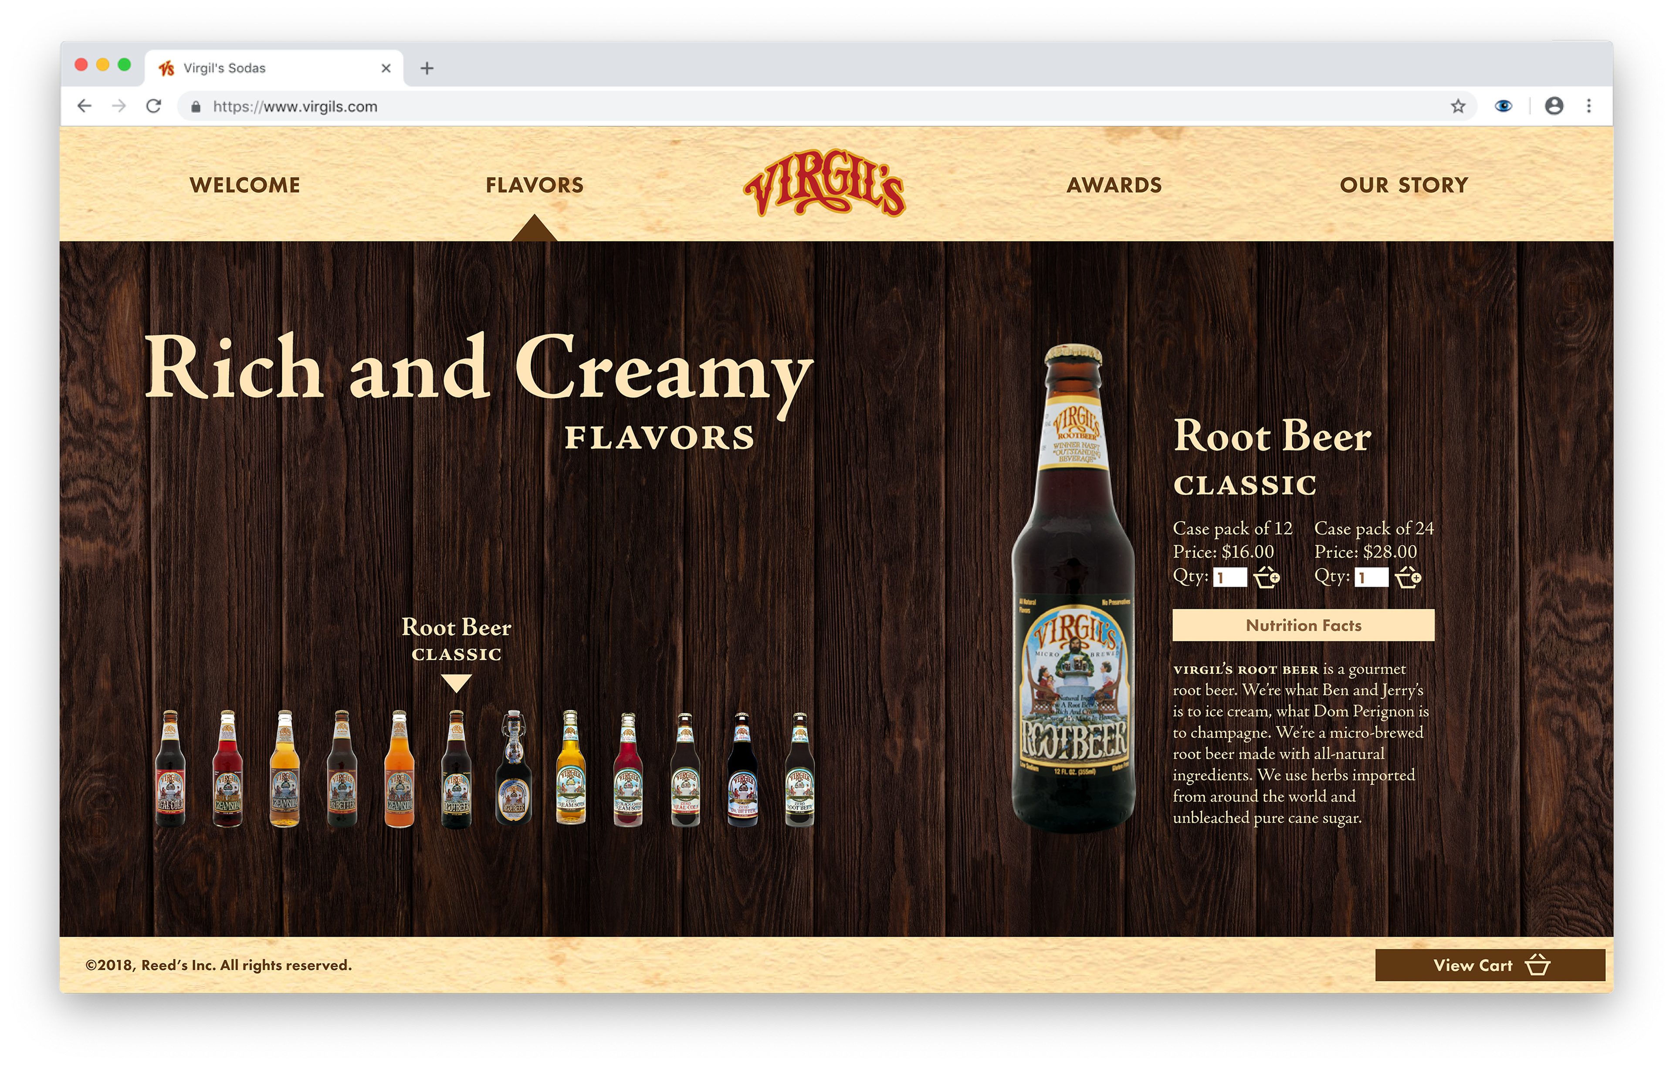
Task: Add the 12-pack case to cart
Action: pos(1267,577)
